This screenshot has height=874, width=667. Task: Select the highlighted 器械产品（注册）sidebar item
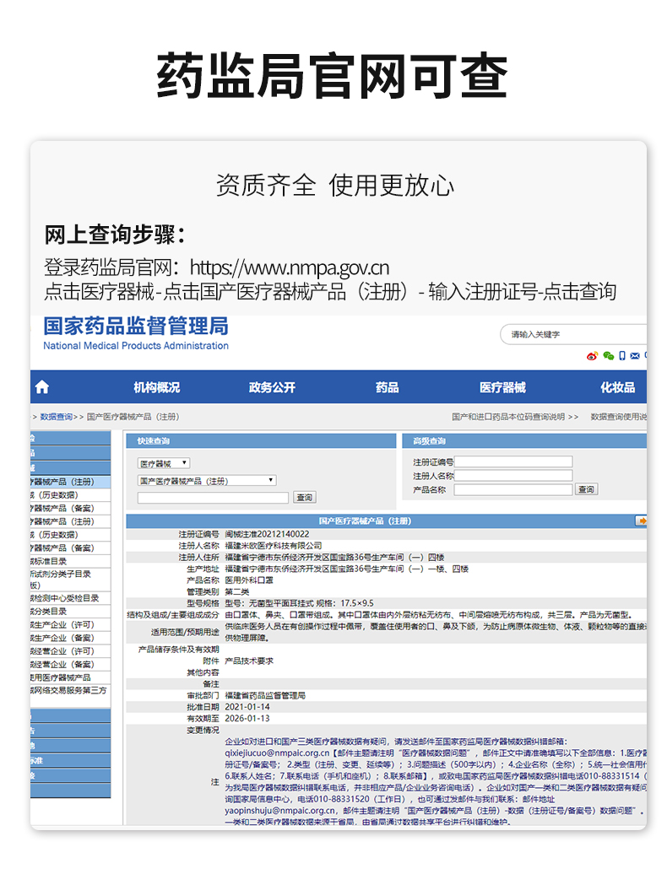pos(70,482)
